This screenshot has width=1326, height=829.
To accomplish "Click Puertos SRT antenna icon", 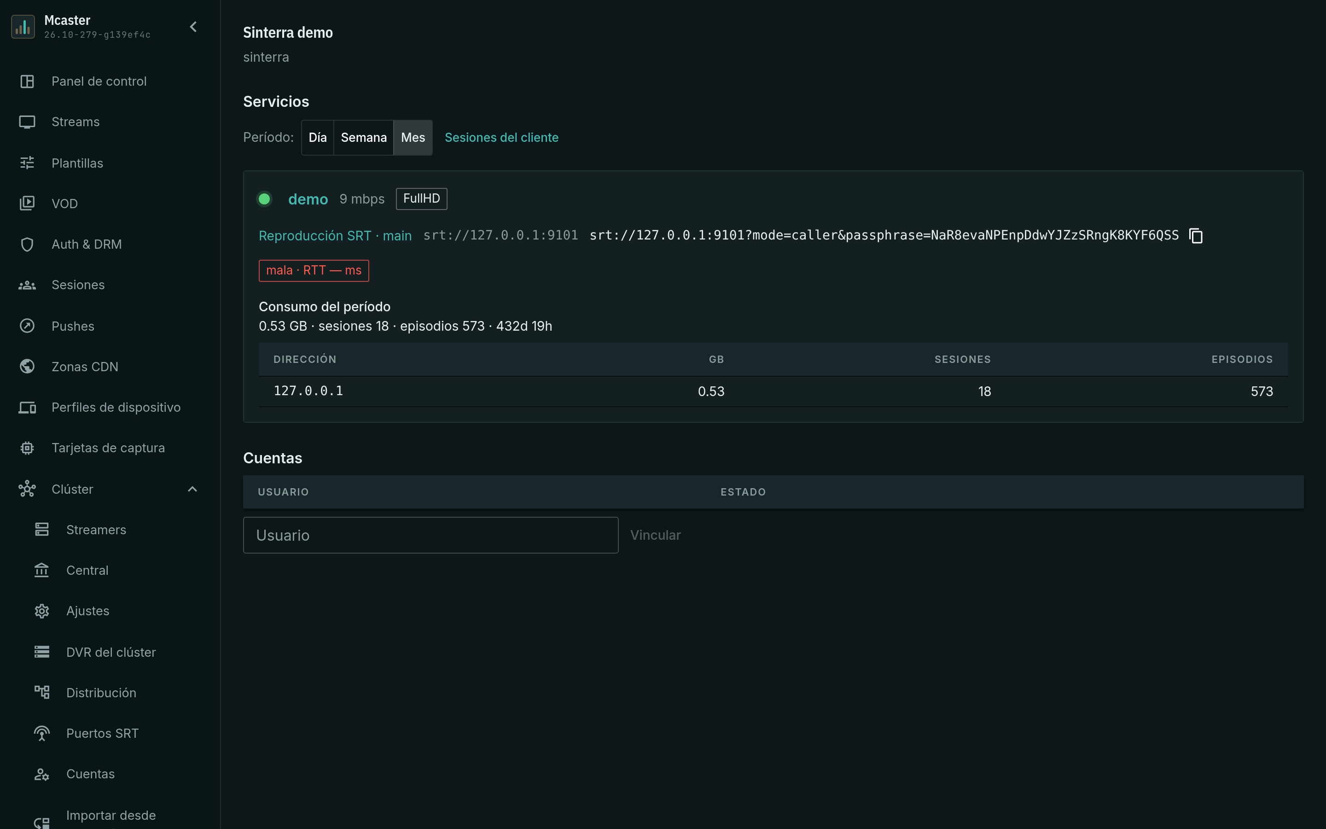I will click(x=41, y=733).
